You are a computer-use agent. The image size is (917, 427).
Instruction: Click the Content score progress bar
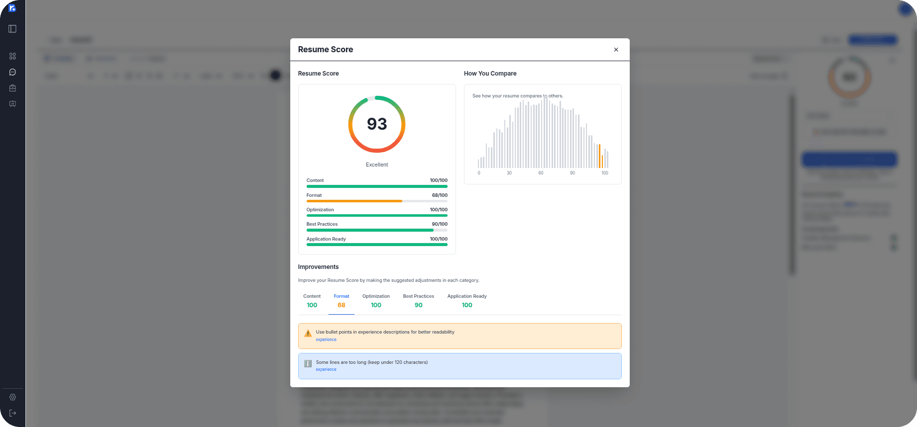pos(377,186)
